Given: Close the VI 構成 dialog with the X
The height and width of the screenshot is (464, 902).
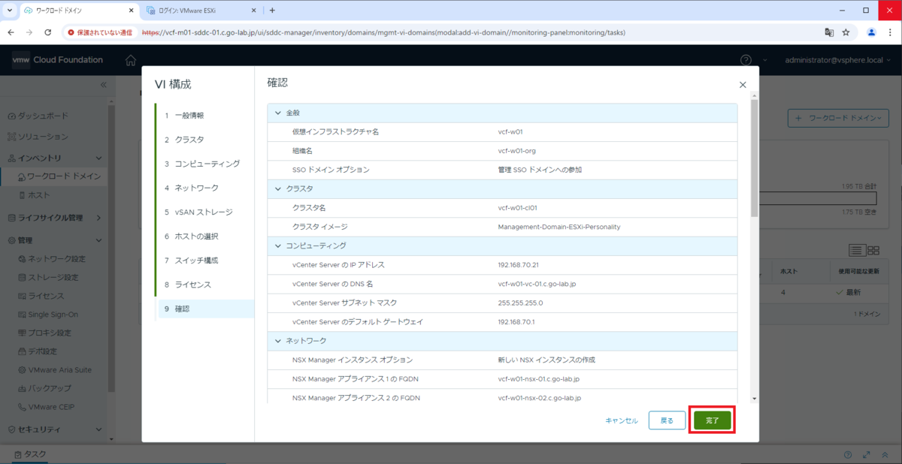Looking at the screenshot, I should pos(743,86).
